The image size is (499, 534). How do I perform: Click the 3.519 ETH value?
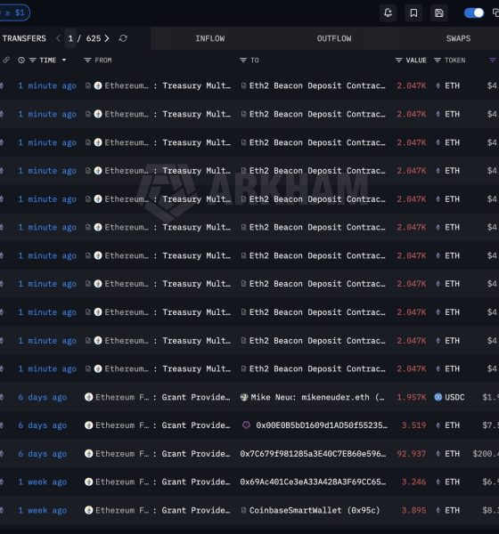413,425
